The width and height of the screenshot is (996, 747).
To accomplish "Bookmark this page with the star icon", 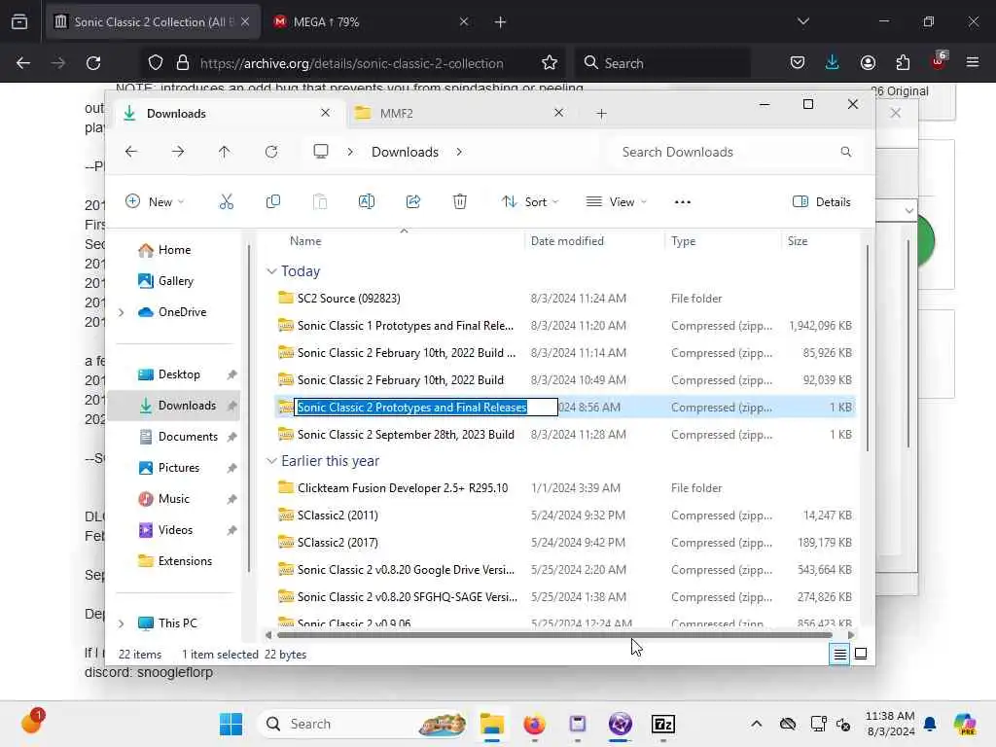I will (x=550, y=62).
